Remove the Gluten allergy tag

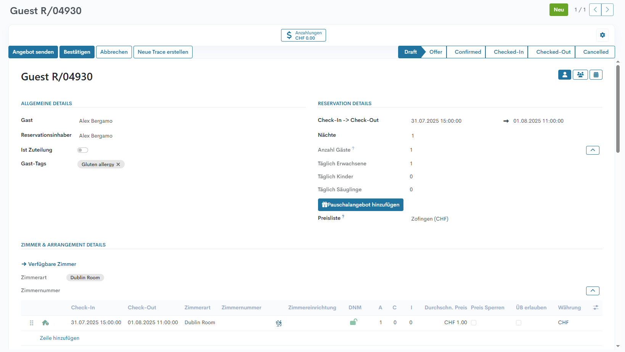(118, 165)
